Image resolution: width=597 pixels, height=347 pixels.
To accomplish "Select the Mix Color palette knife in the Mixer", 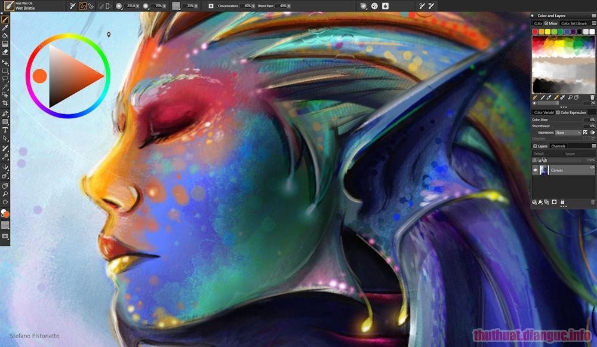I will coord(549,97).
